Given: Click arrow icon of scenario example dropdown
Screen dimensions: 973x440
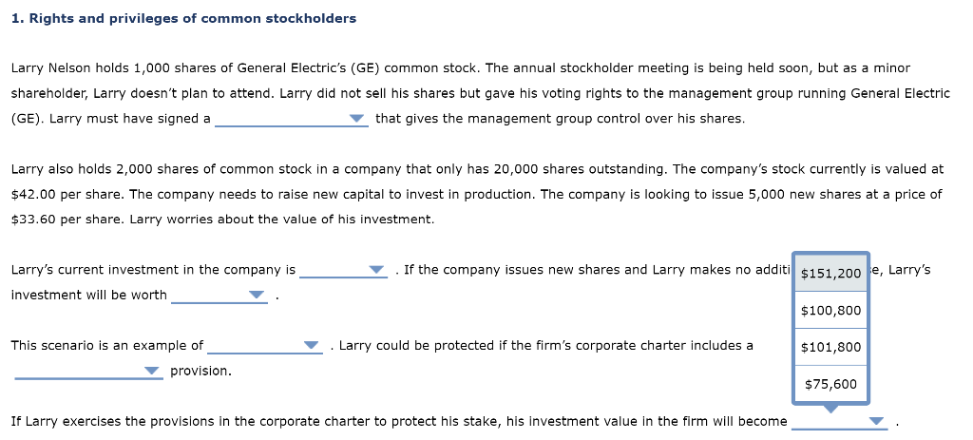Looking at the screenshot, I should point(311,345).
